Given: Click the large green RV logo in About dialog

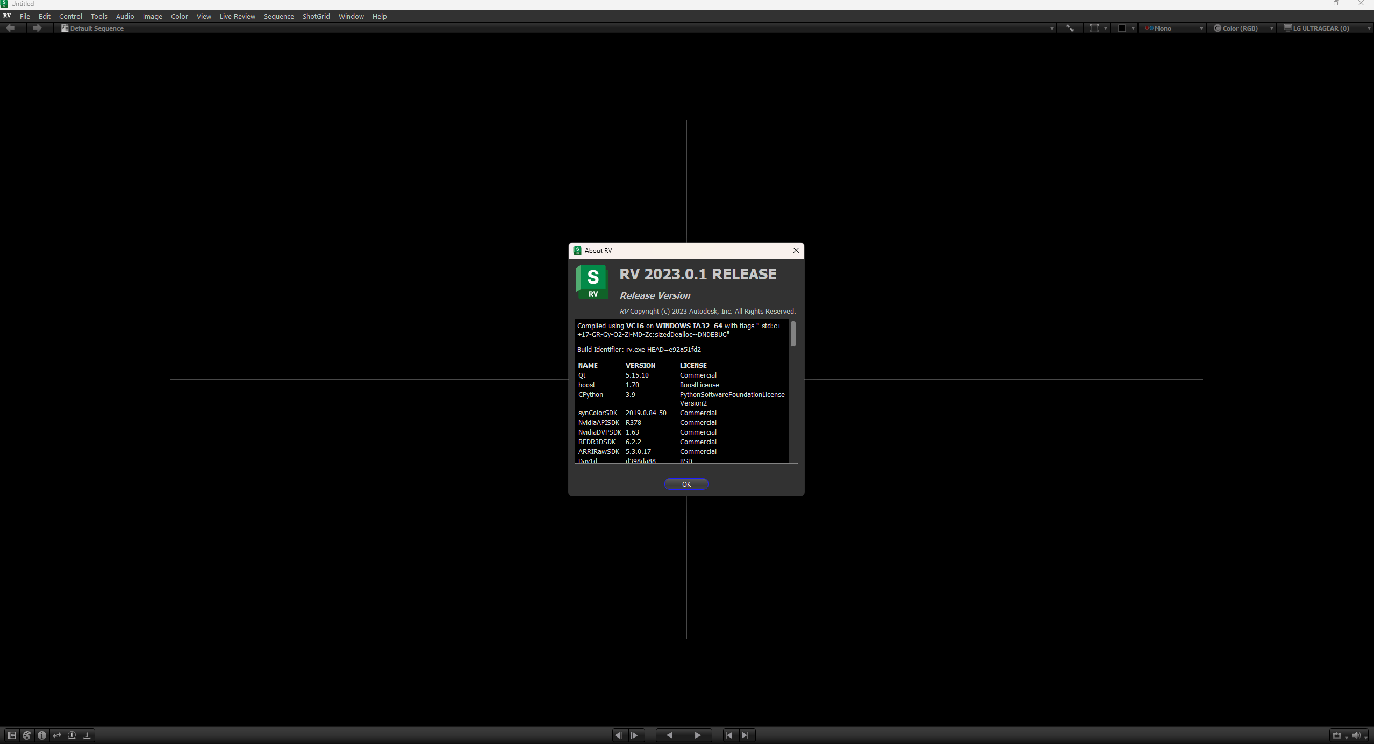Looking at the screenshot, I should coord(592,282).
